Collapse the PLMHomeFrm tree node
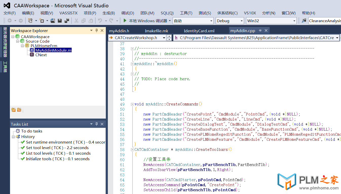341x194 pixels. [x=23, y=46]
